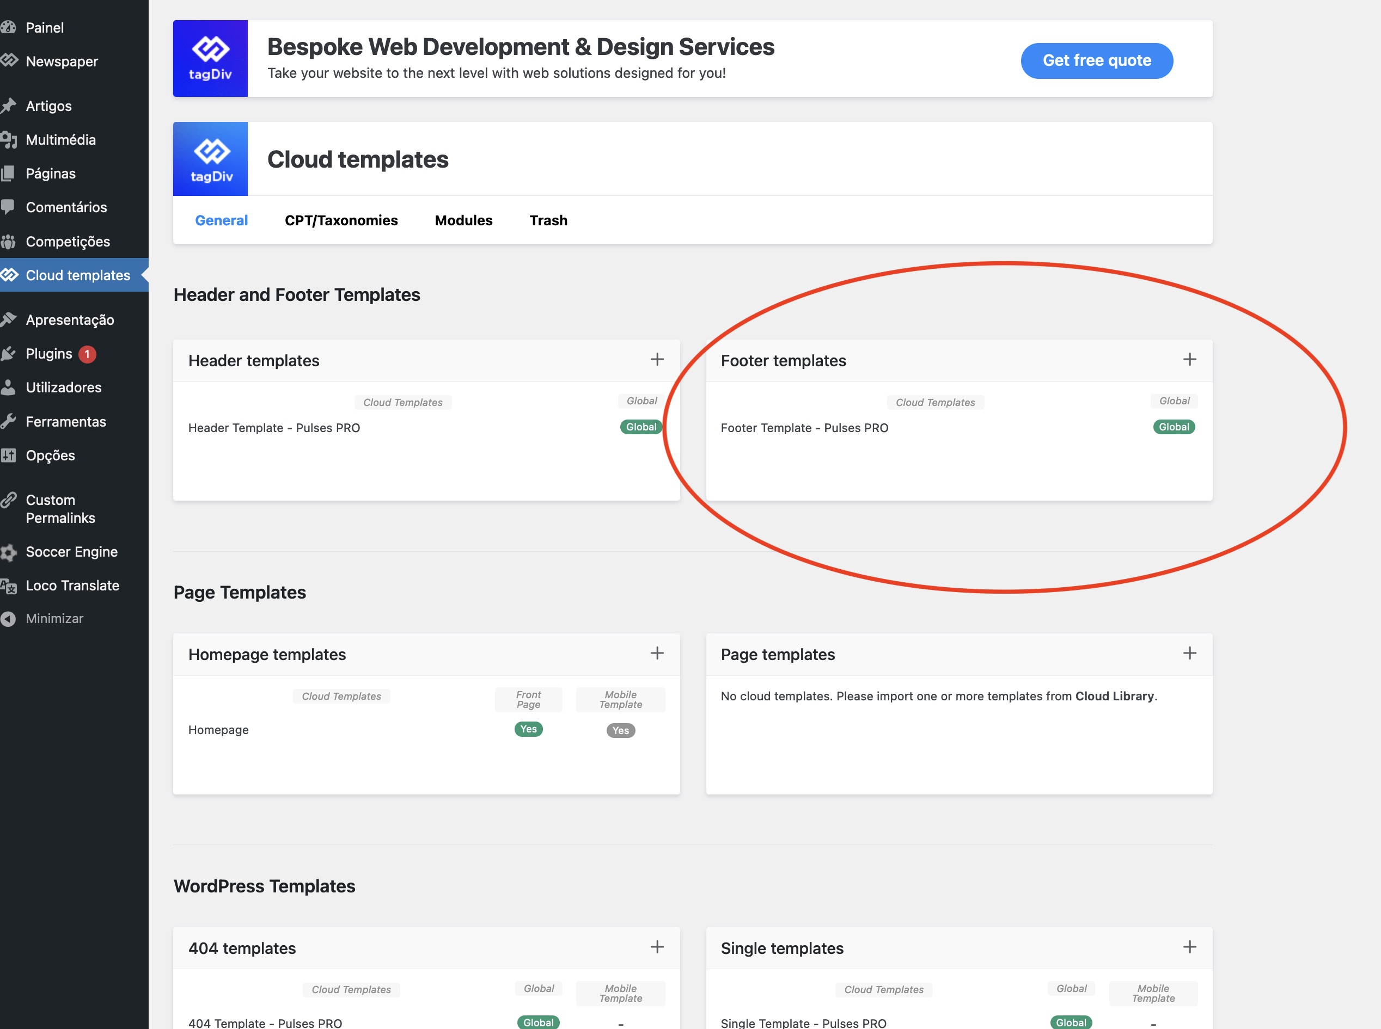Viewport: 1381px width, 1029px height.
Task: Open Single Template - Pulses PRO
Action: (803, 1024)
